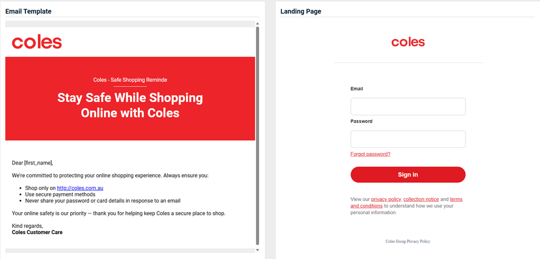Open the 'collection notice' link
This screenshot has width=540, height=259.
421,200
